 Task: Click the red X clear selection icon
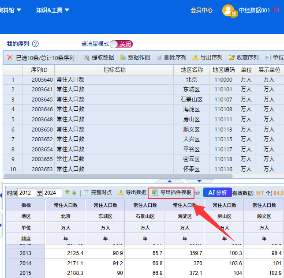pos(10,57)
